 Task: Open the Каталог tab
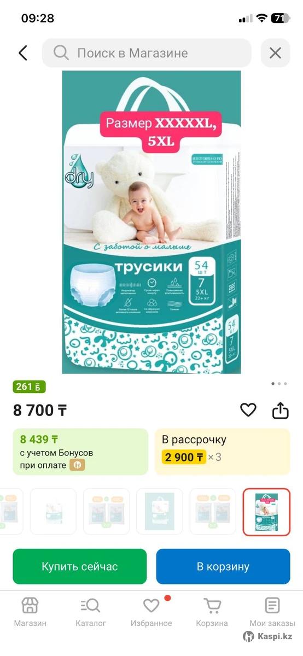tap(91, 606)
